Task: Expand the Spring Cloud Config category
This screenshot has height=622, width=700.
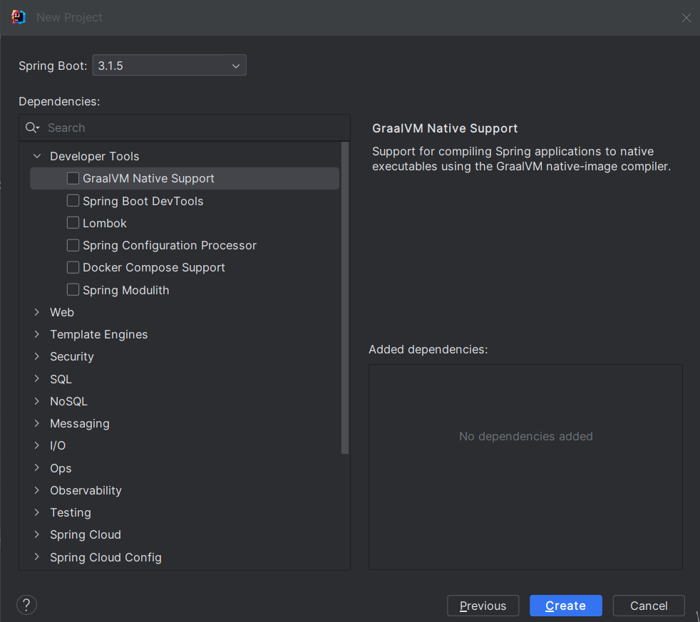Action: [37, 556]
